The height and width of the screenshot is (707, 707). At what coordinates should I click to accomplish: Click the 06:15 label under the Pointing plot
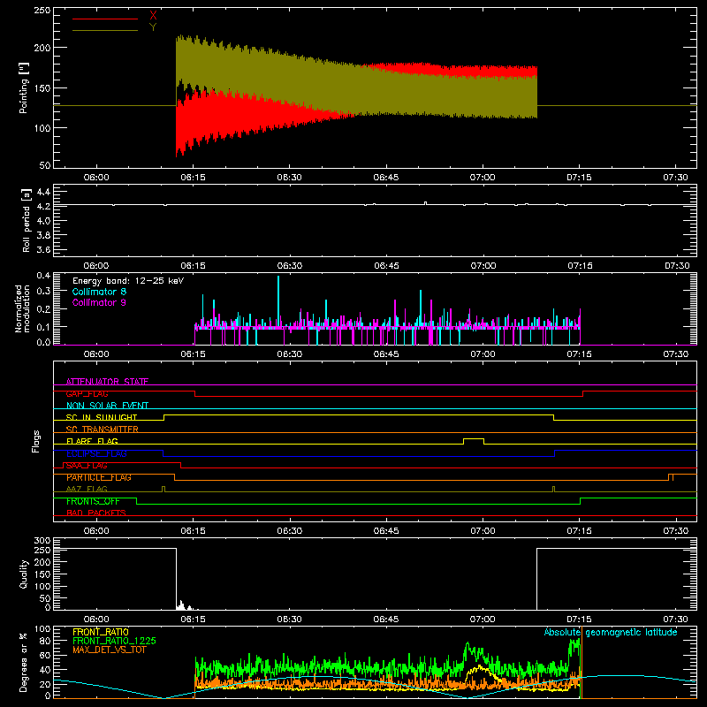point(193,178)
